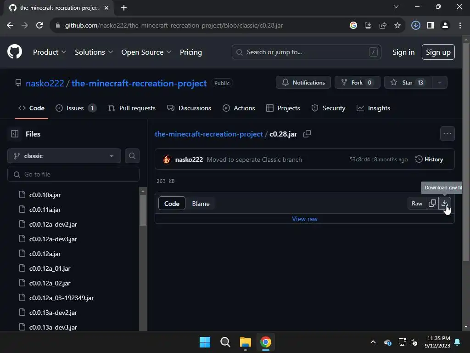Viewport: 470px width, 353px height.
Task: Close the the-minecraft-recreation-project tab
Action: click(106, 8)
